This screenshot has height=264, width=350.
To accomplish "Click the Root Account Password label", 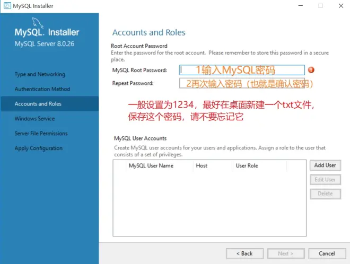I will [x=139, y=46].
